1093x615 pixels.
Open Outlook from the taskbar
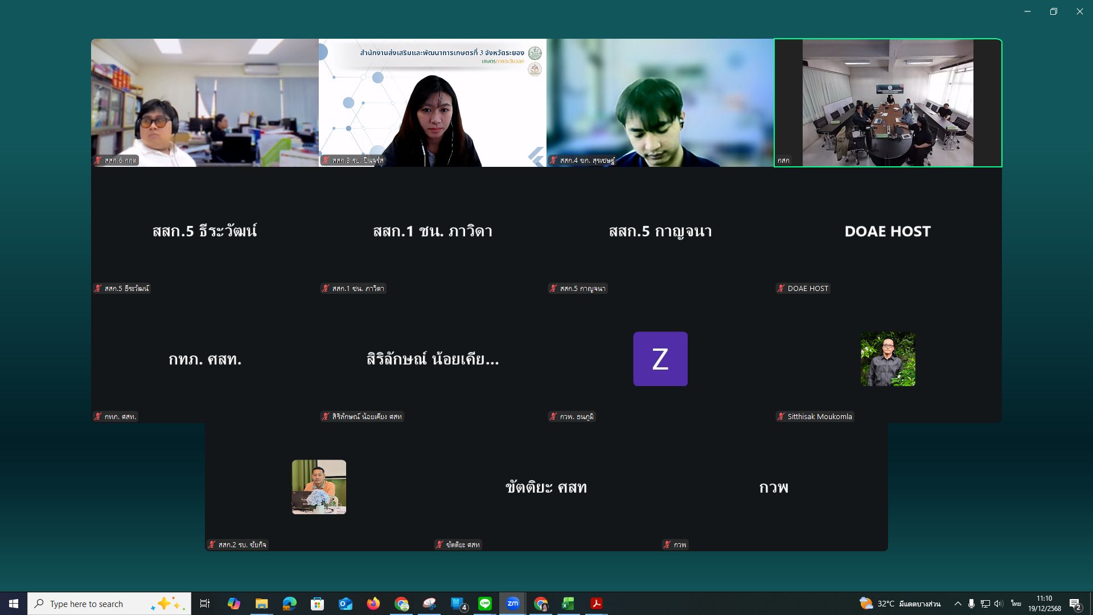(x=346, y=604)
